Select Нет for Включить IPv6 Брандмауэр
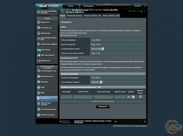Image resolution: width=183 pixels, height=136 pixels. [97, 78]
